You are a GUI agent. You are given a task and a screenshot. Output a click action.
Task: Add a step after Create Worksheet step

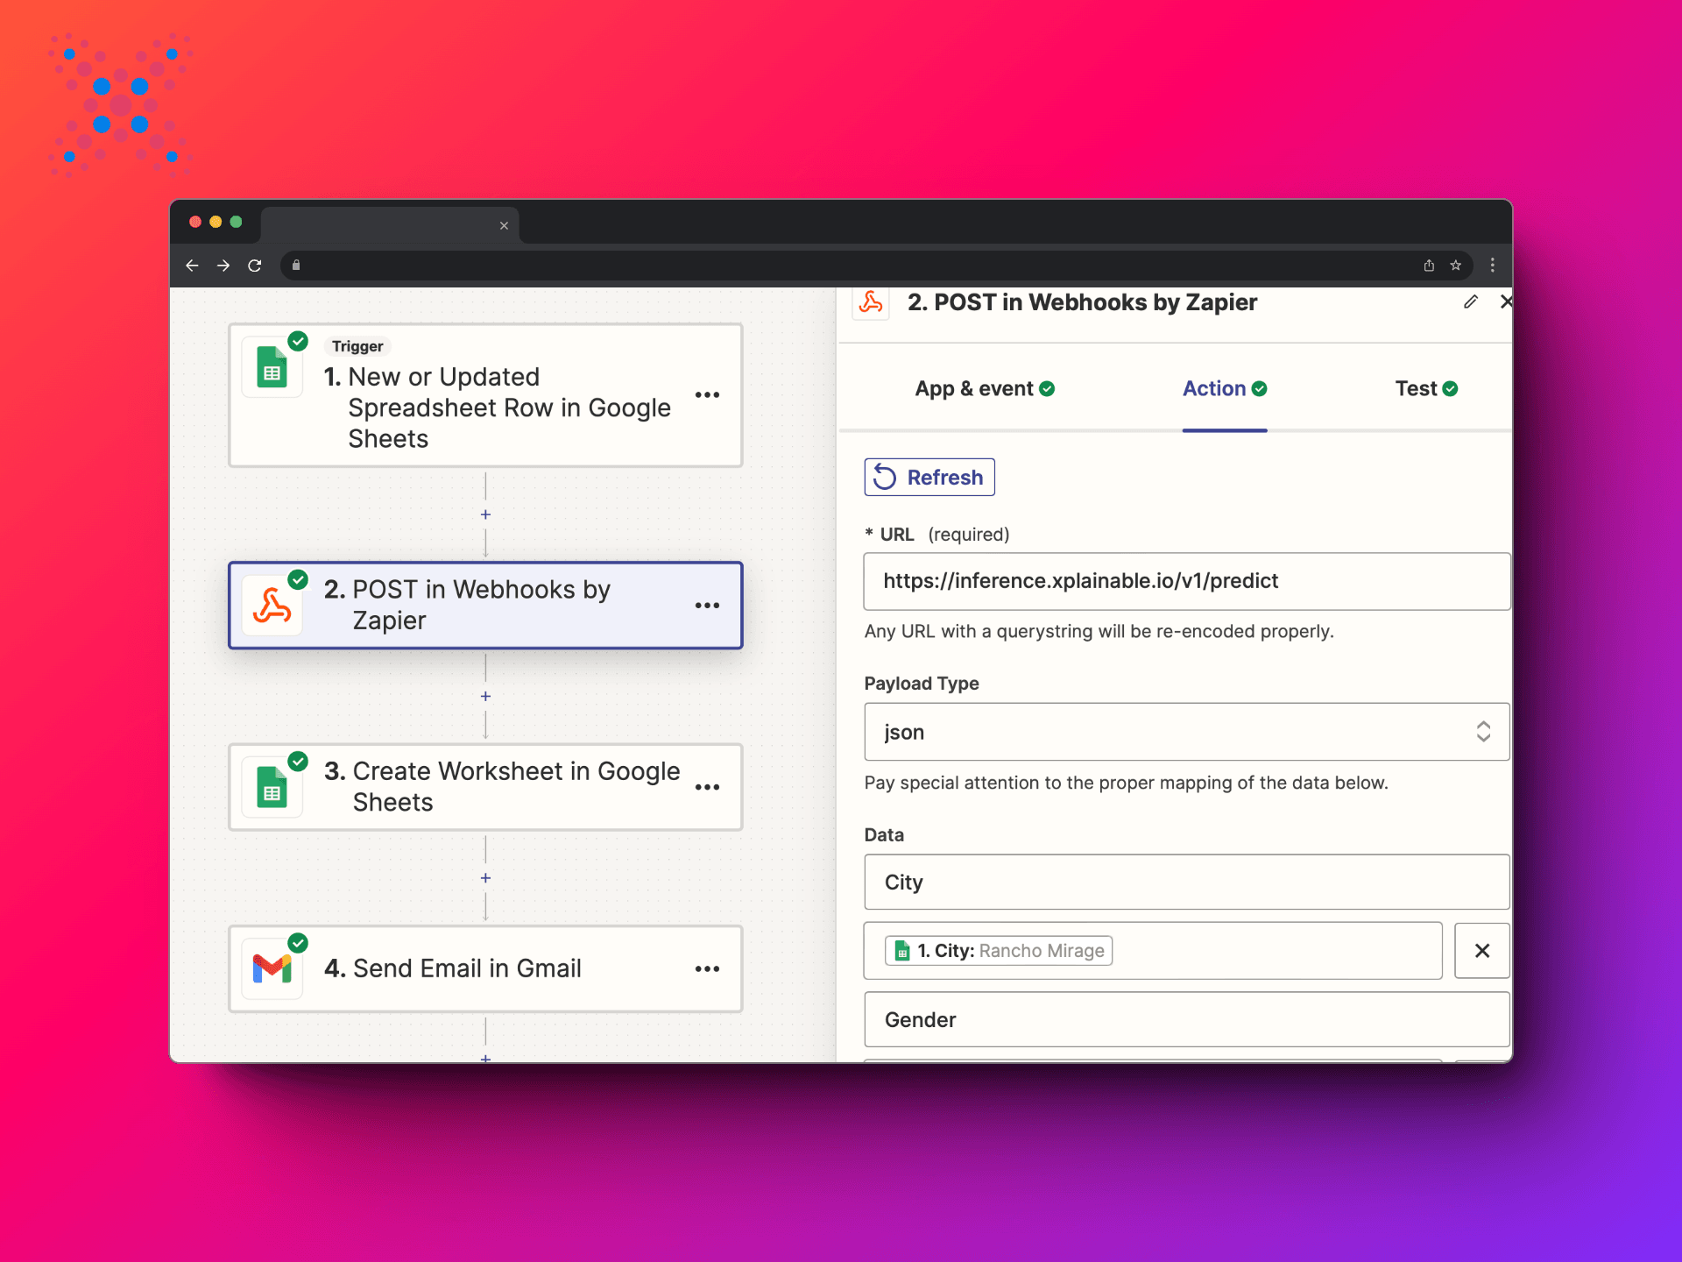[485, 877]
